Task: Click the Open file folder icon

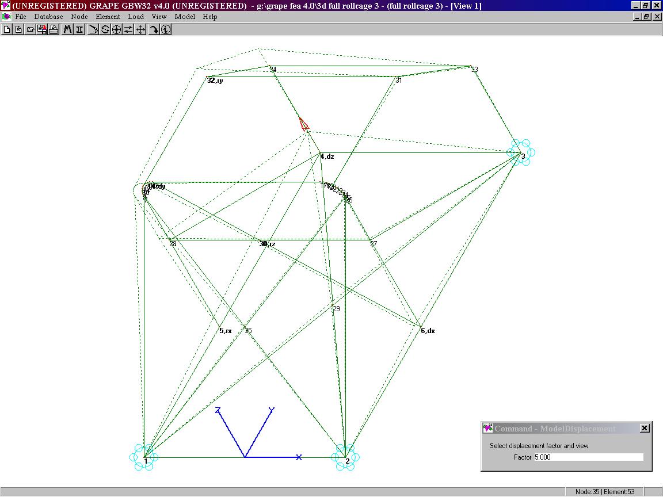Action: tap(30, 29)
